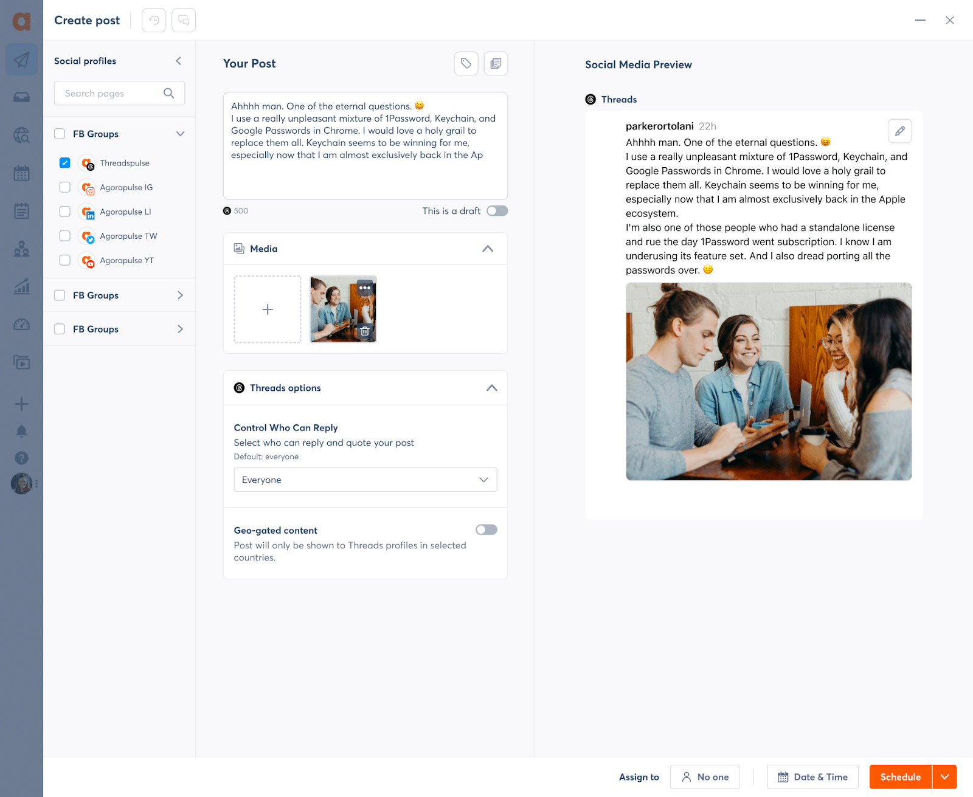Click the Threadspulse profile name

(125, 163)
